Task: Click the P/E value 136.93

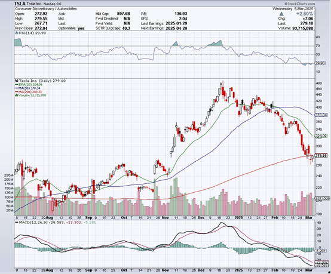Action: (180, 14)
